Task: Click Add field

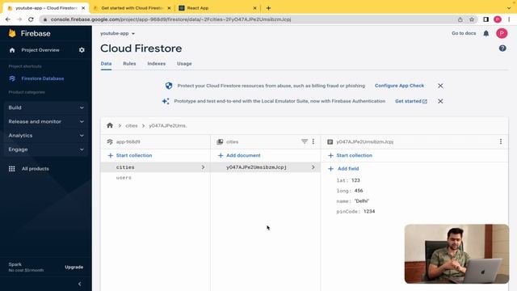Action: point(343,169)
